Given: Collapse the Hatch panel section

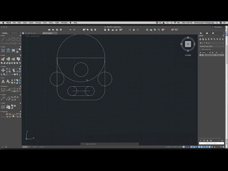Looking at the screenshot, I should (1, 47).
